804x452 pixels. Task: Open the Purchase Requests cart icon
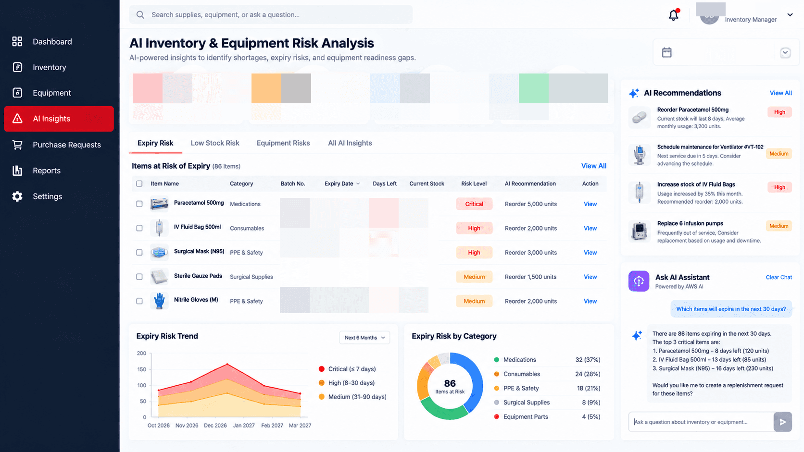[x=17, y=145]
